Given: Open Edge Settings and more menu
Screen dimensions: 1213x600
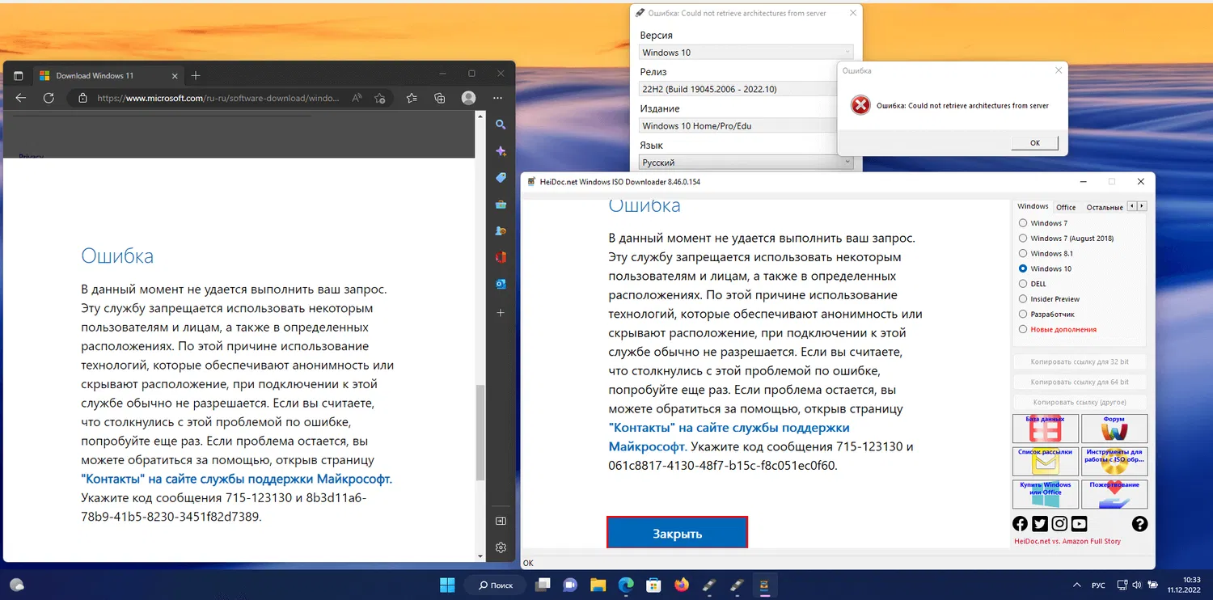Looking at the screenshot, I should (x=496, y=98).
